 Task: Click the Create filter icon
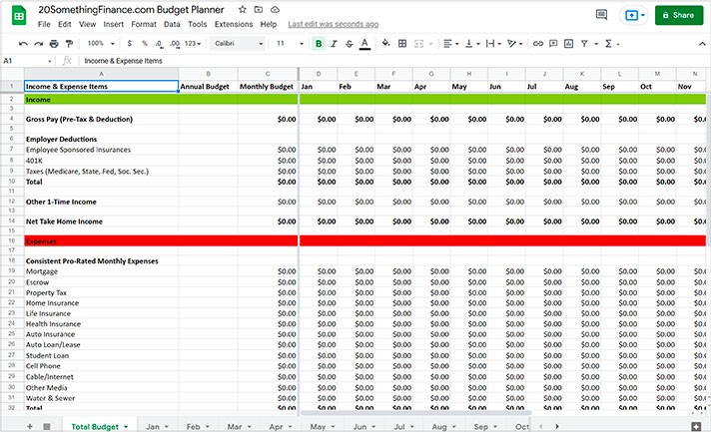[584, 44]
